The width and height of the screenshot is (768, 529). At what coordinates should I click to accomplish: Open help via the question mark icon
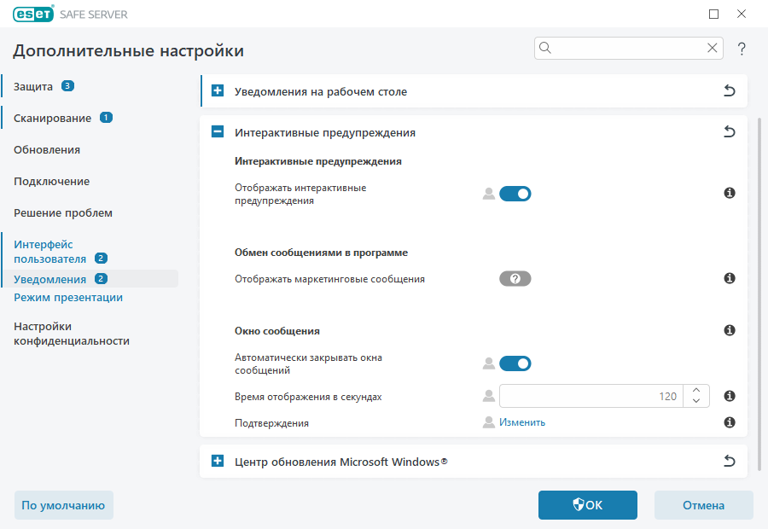click(742, 49)
